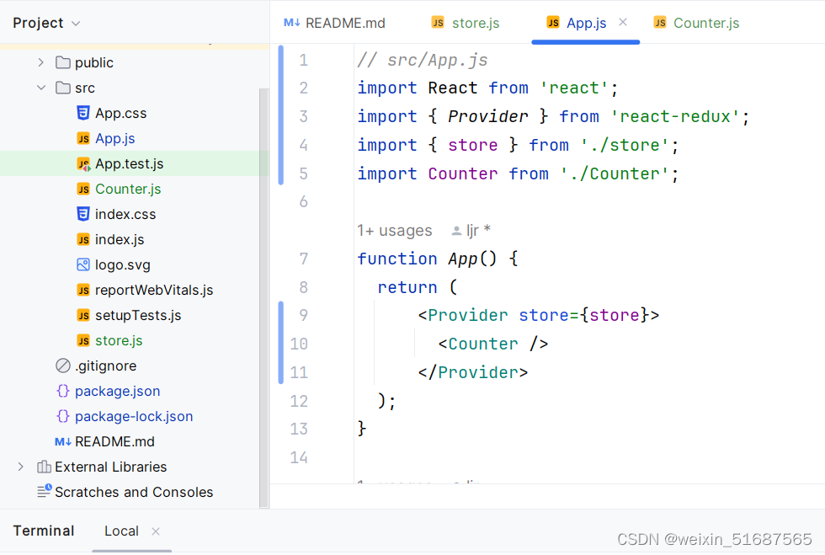Click the External Libraries icon
Screen dimensions: 825x555
(x=41, y=467)
